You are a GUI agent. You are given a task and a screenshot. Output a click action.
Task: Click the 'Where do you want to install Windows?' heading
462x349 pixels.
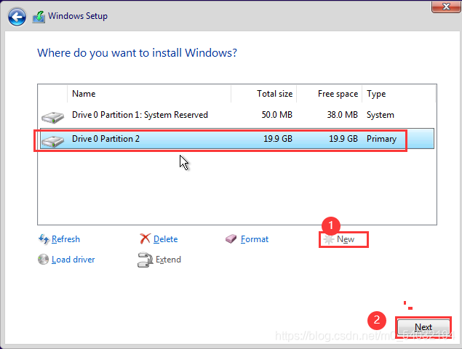137,53
